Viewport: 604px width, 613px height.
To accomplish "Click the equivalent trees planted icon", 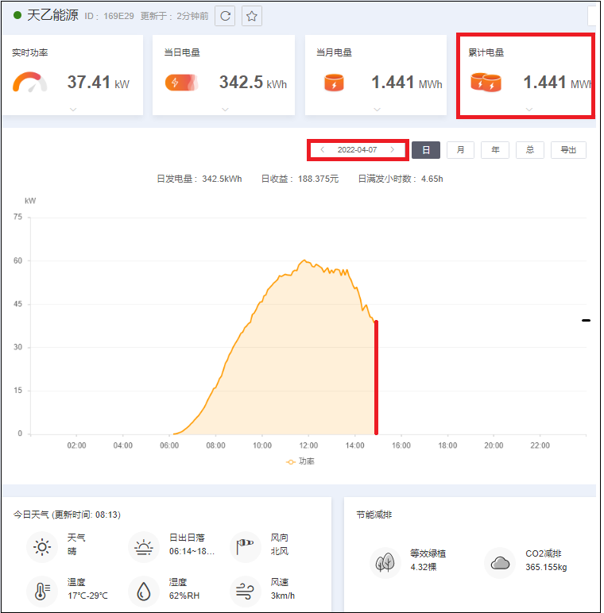I will click(x=385, y=562).
